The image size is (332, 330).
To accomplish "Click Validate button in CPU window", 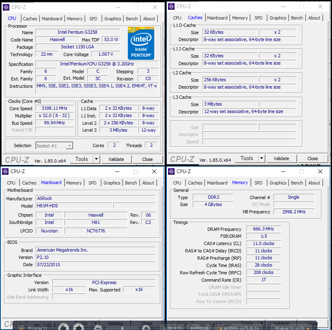I will pyautogui.click(x=116, y=159).
